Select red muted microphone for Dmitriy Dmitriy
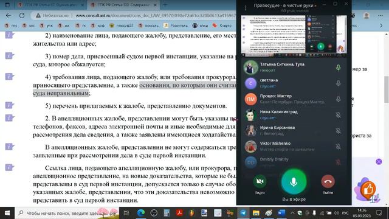389x219 pixels. click(x=338, y=162)
